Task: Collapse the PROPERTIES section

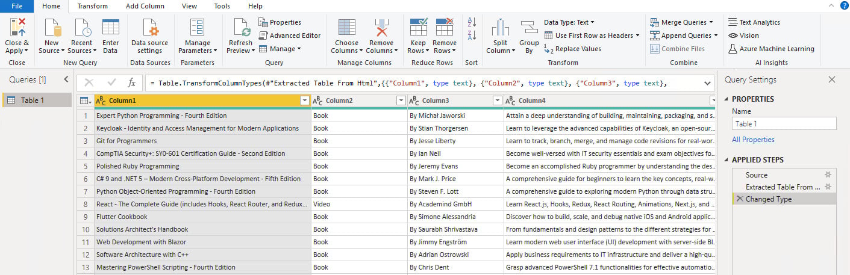Action: [726, 99]
